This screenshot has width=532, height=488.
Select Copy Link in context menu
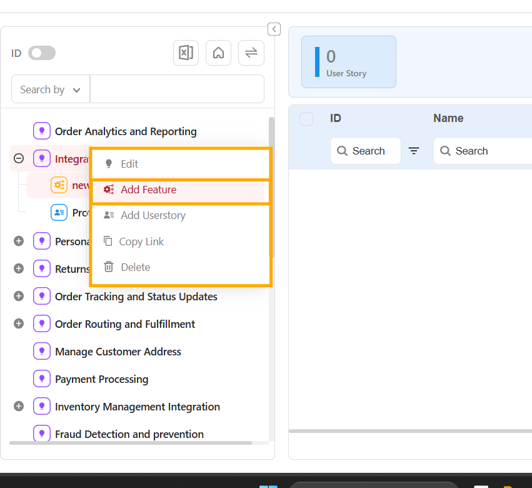point(141,241)
